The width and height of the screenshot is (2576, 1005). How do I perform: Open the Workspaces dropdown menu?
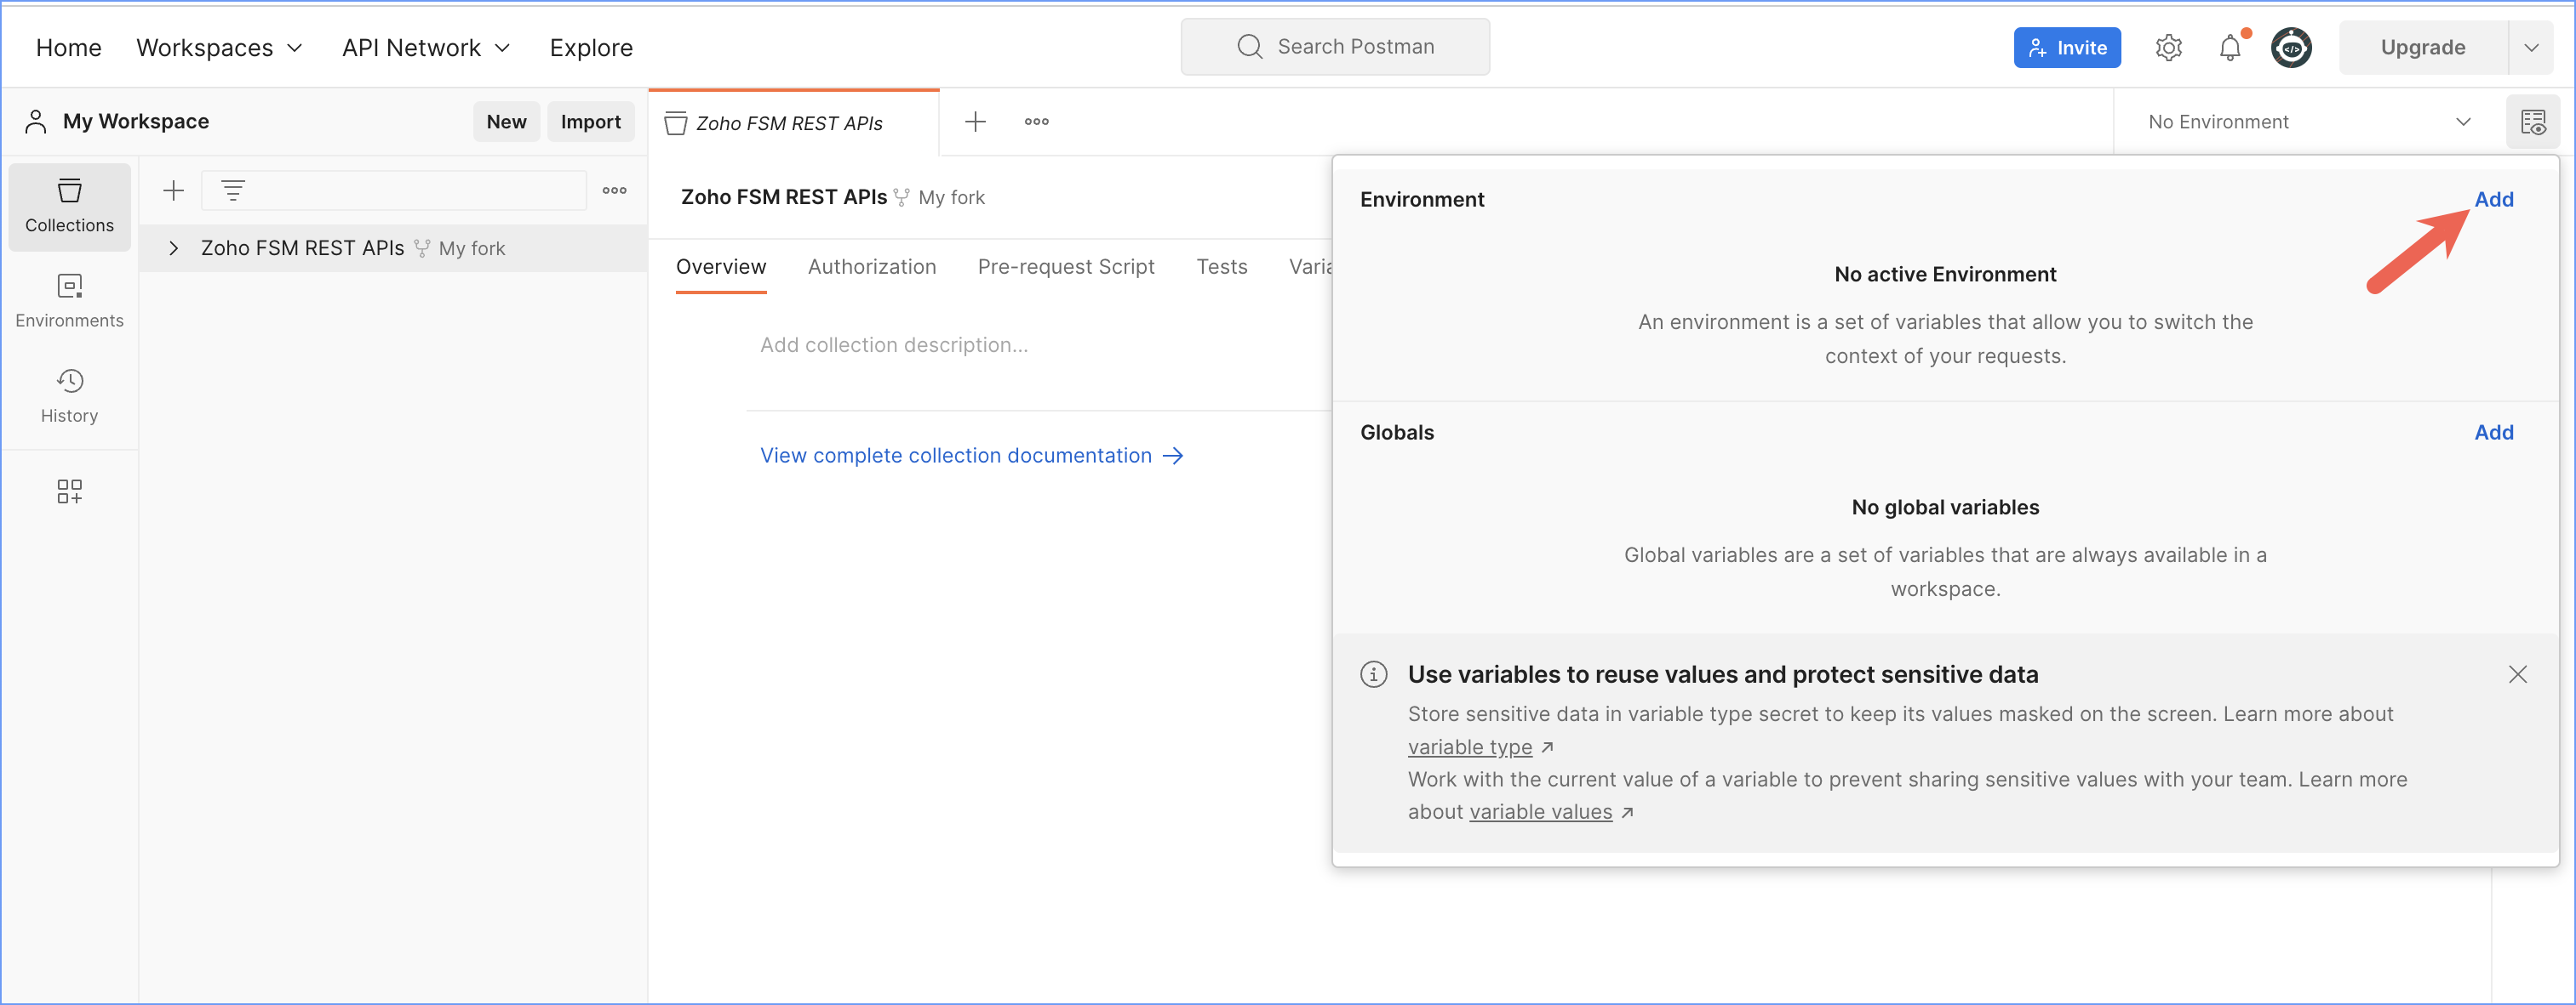pos(219,47)
